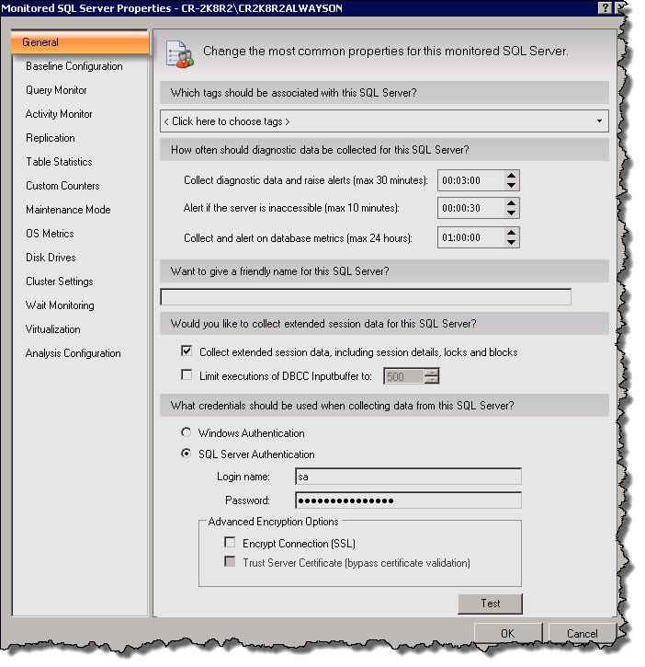Image resolution: width=645 pixels, height=667 pixels.
Task: Click the 'Click here to choose tags' combo box
Action: [x=384, y=121]
